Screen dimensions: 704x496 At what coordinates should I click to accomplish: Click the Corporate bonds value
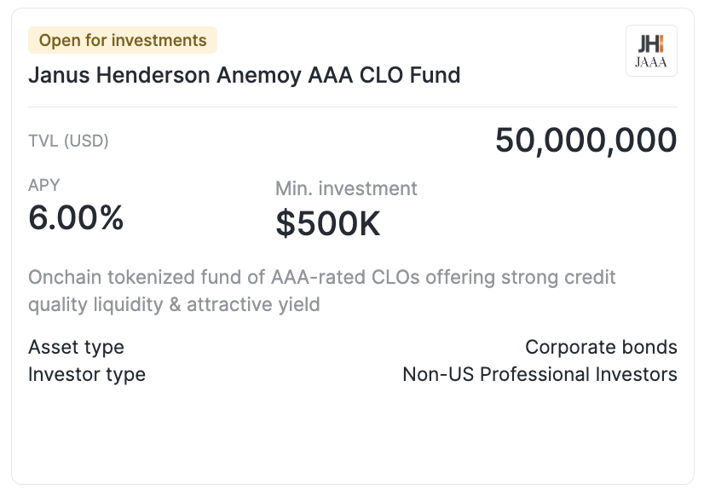[601, 347]
